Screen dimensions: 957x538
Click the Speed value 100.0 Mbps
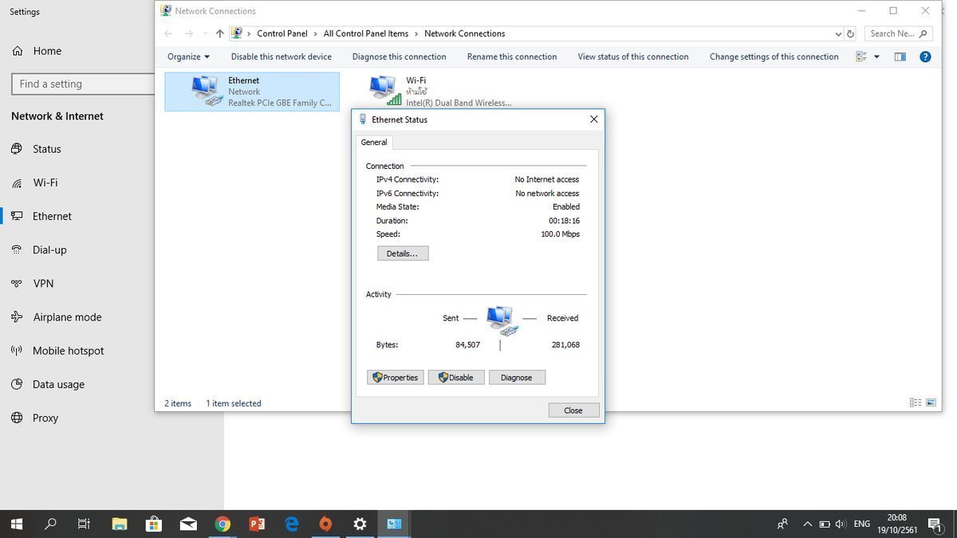pos(560,234)
